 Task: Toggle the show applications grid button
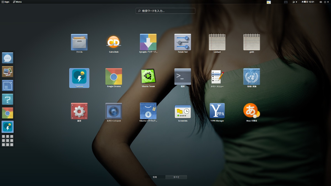[7, 141]
